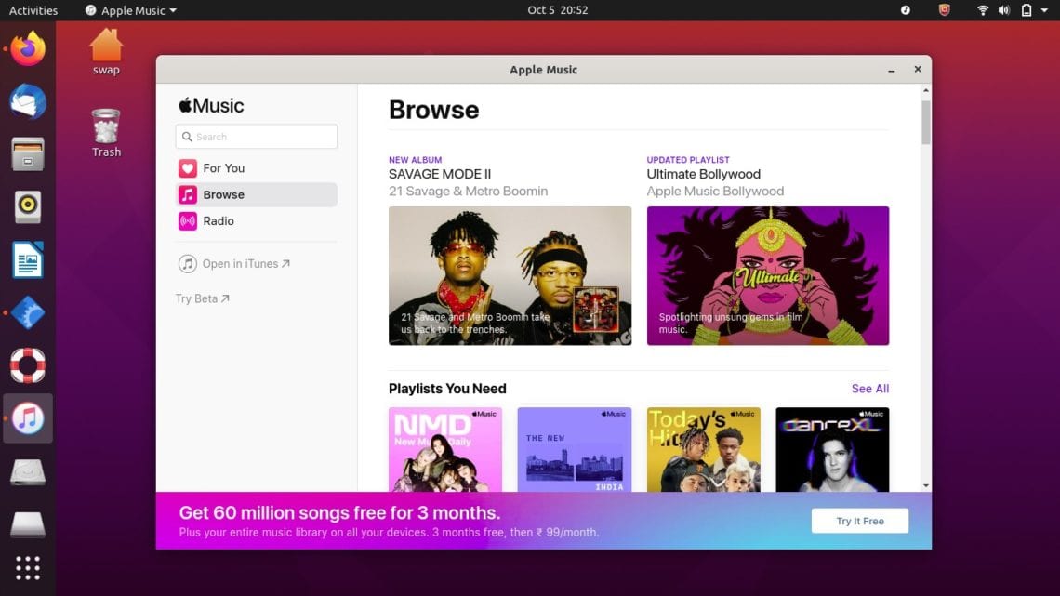Click the volume icon in the top bar
The height and width of the screenshot is (596, 1060).
(x=1004, y=10)
